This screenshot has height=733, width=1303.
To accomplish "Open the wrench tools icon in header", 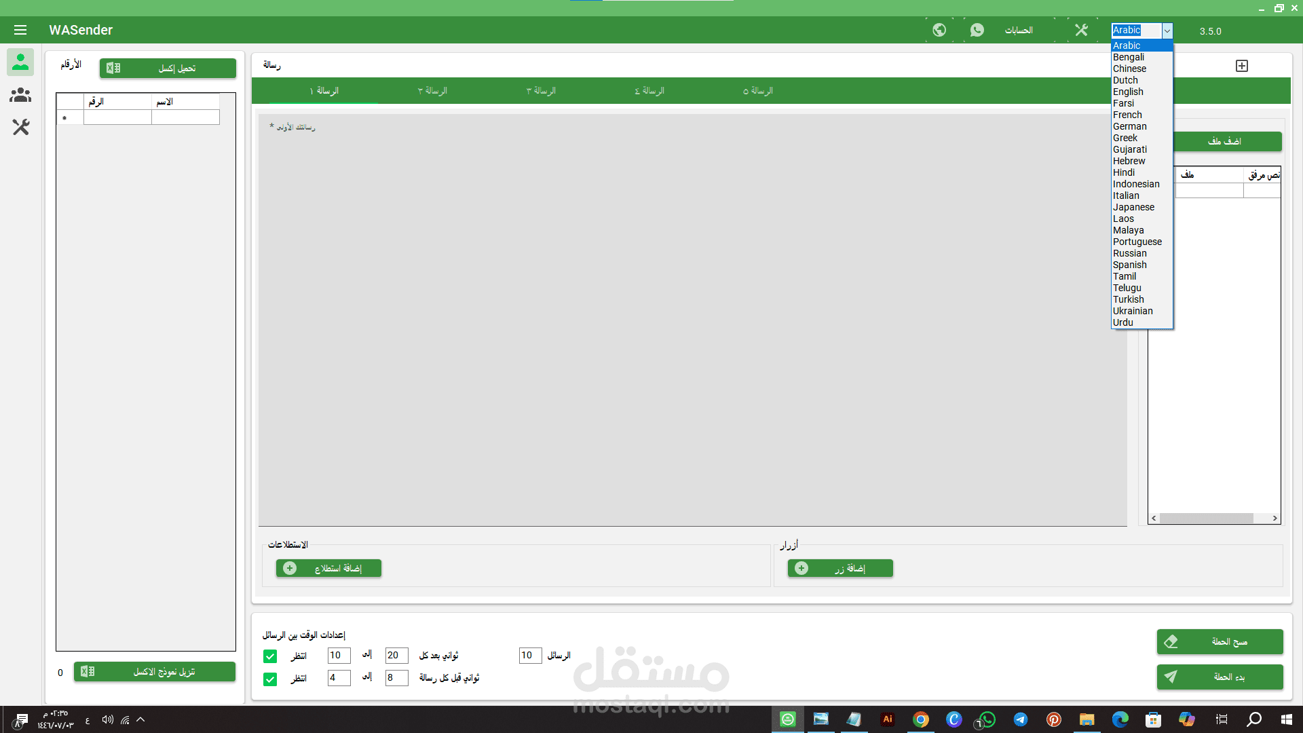I will point(1081,30).
